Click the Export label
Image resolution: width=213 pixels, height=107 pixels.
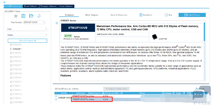click(x=201, y=89)
